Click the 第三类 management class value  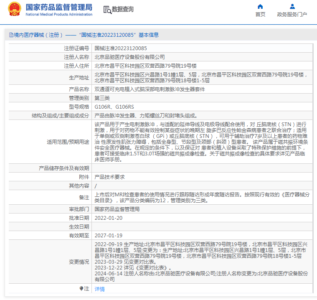tap(102, 98)
